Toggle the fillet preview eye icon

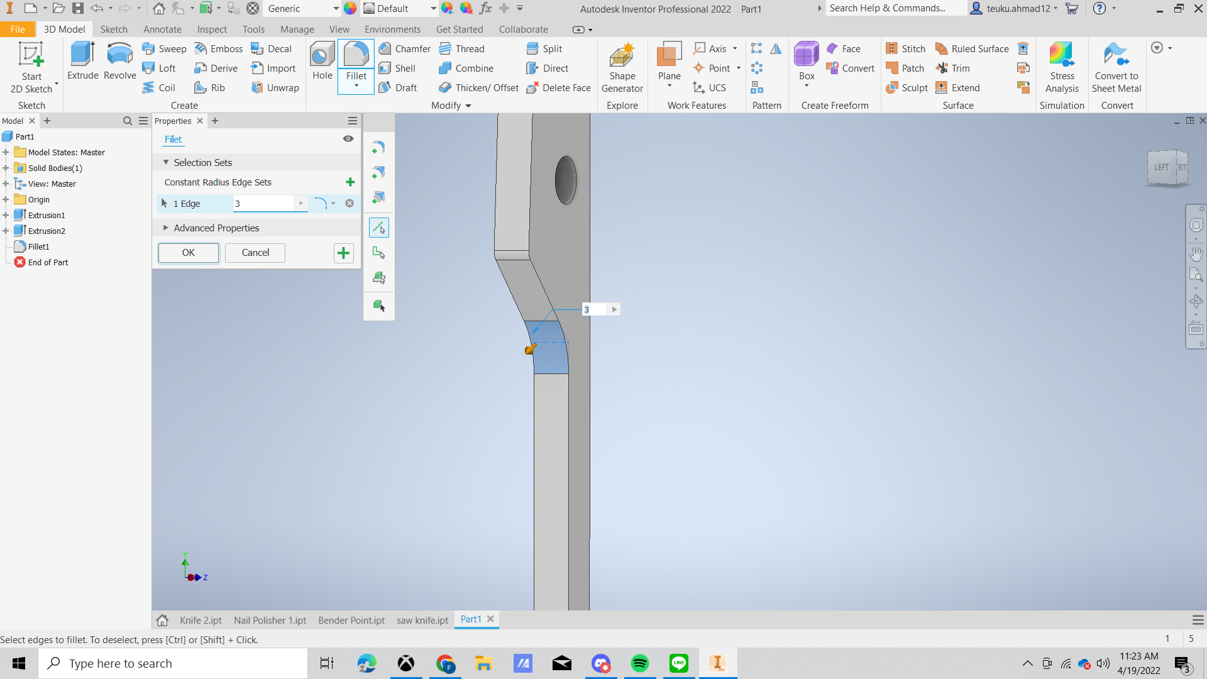tap(348, 139)
